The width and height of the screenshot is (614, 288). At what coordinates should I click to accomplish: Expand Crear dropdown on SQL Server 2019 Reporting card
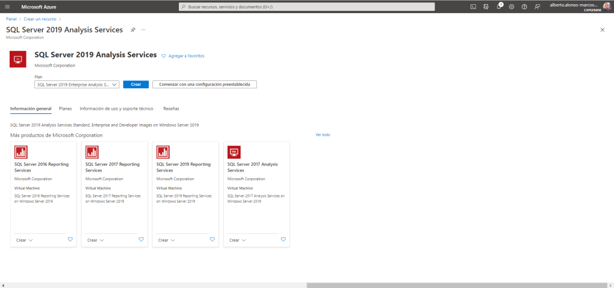(x=167, y=240)
